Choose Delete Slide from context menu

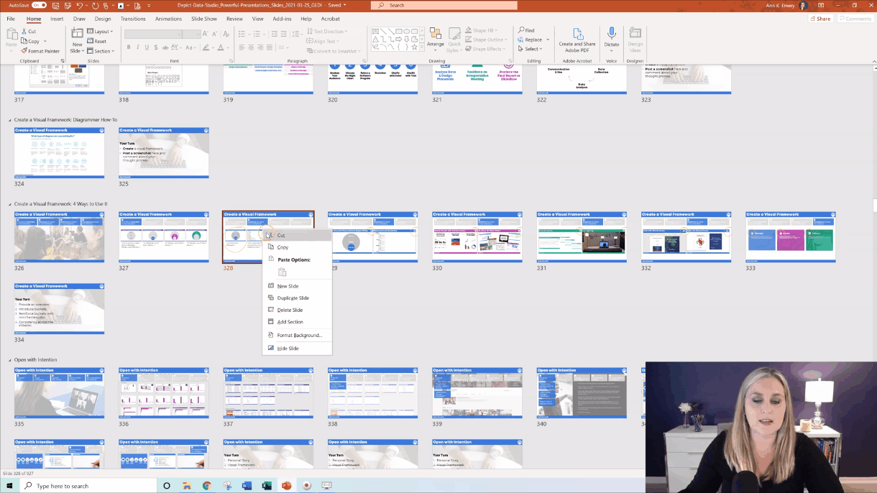pyautogui.click(x=290, y=310)
